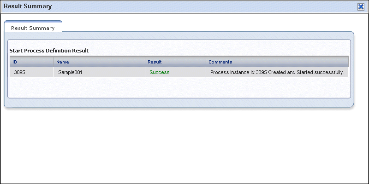Click the green Success result
The width and height of the screenshot is (369, 184).
tap(160, 72)
